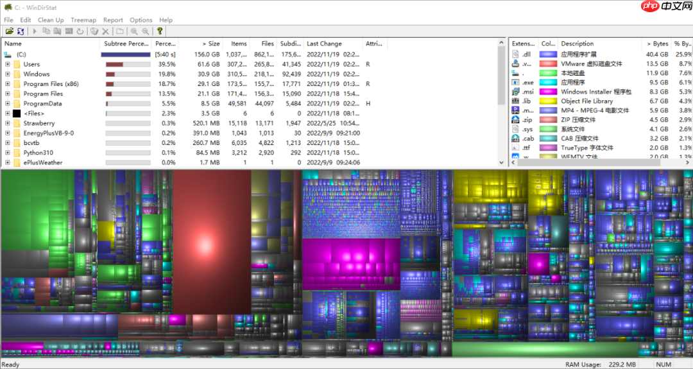
Task: Open the Treemap menu
Action: (x=83, y=20)
